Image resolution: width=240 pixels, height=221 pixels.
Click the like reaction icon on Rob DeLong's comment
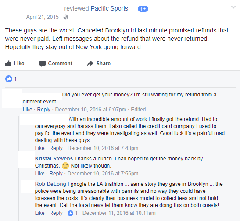coord(70,213)
